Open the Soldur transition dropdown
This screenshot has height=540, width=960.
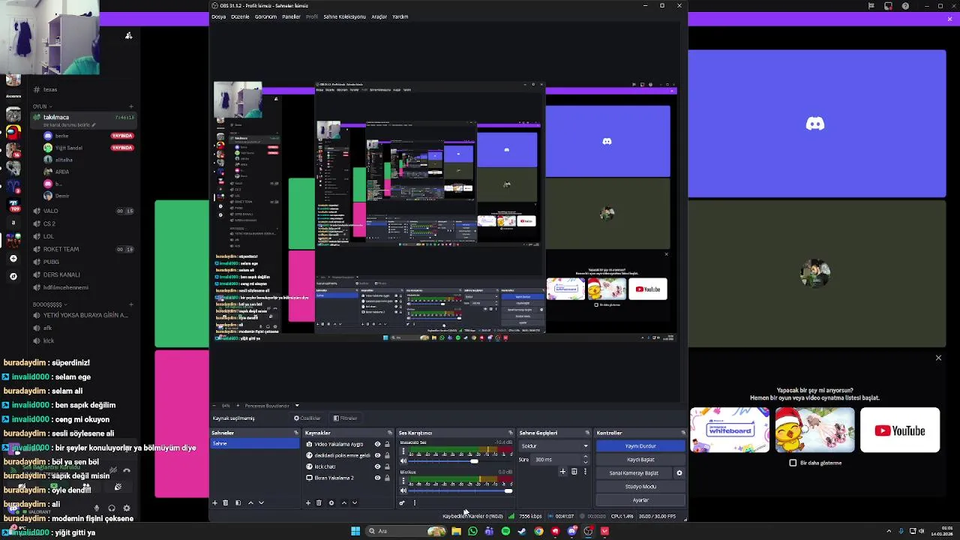click(554, 445)
